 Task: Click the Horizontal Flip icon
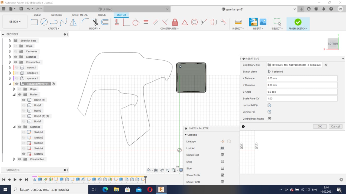click(269, 105)
